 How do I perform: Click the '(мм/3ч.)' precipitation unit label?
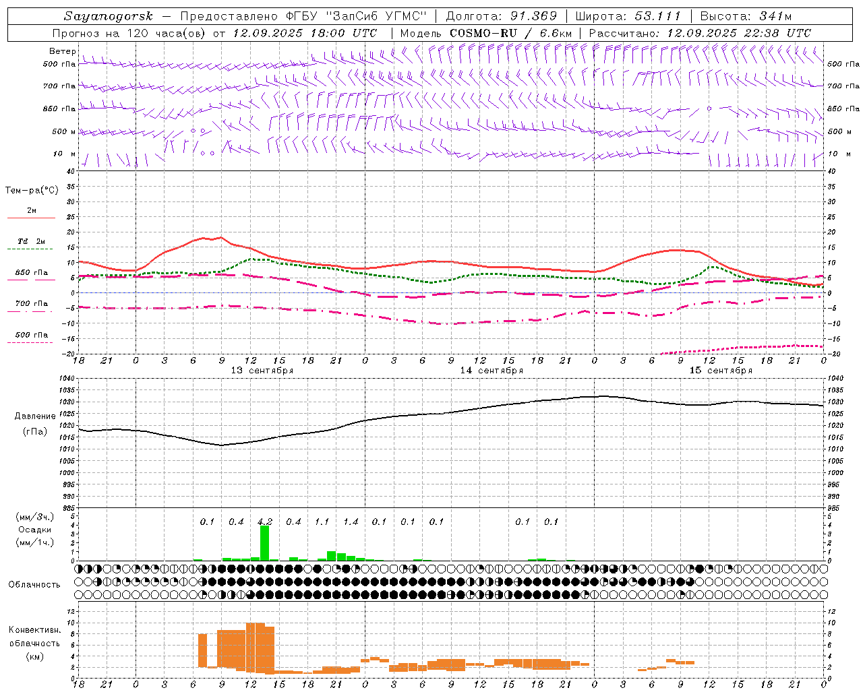point(34,517)
